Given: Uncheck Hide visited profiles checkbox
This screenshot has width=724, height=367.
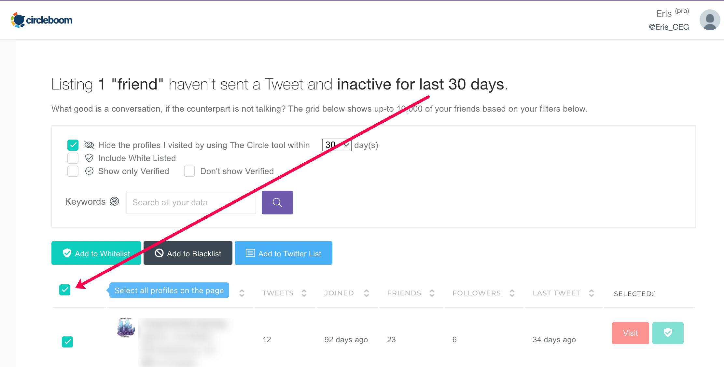Looking at the screenshot, I should tap(73, 145).
